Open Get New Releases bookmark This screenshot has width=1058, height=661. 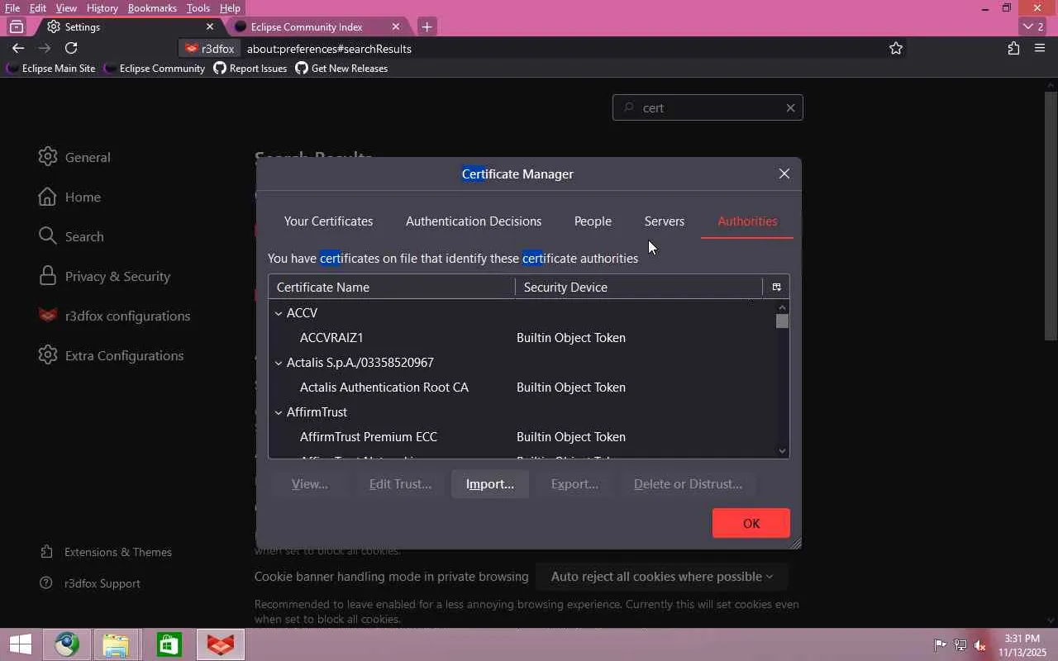point(341,69)
